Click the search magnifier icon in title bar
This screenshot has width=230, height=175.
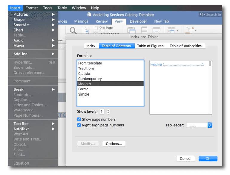pos(202,14)
